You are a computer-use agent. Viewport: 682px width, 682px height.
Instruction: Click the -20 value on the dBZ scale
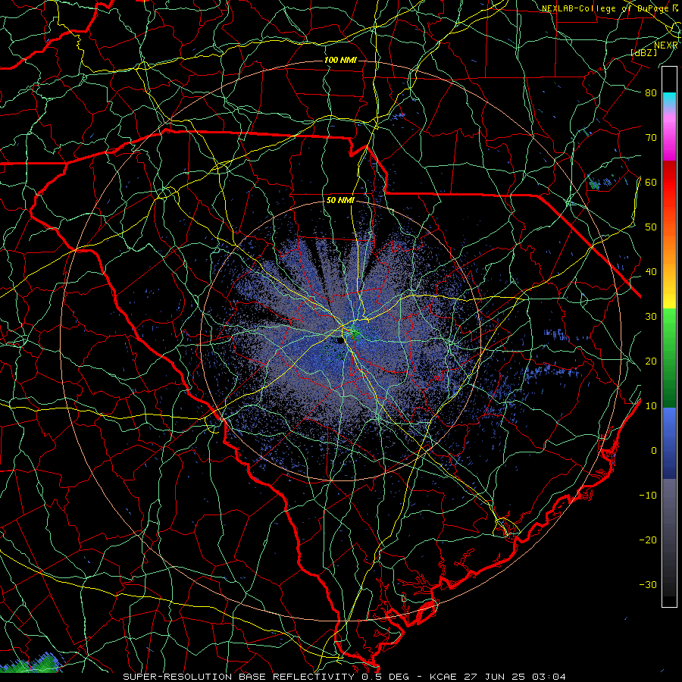(x=648, y=540)
